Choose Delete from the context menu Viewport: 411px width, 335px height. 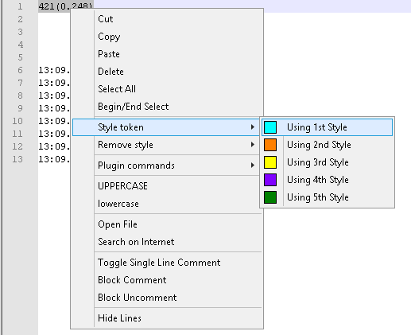click(x=167, y=72)
